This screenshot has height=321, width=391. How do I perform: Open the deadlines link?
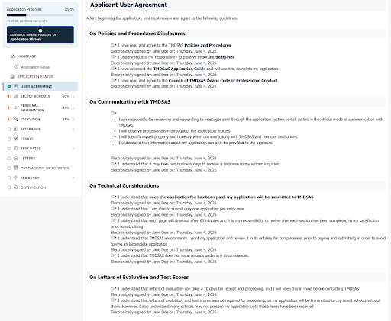click(x=225, y=57)
